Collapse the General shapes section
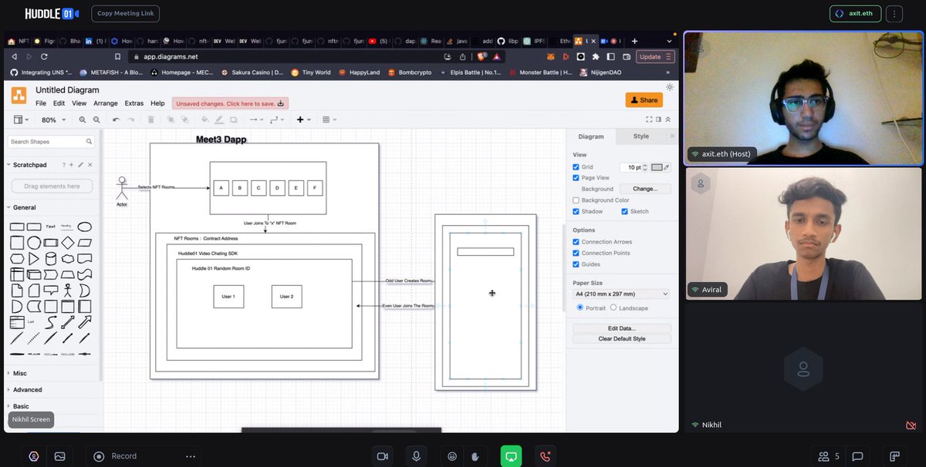Image resolution: width=926 pixels, height=467 pixels. (22, 207)
